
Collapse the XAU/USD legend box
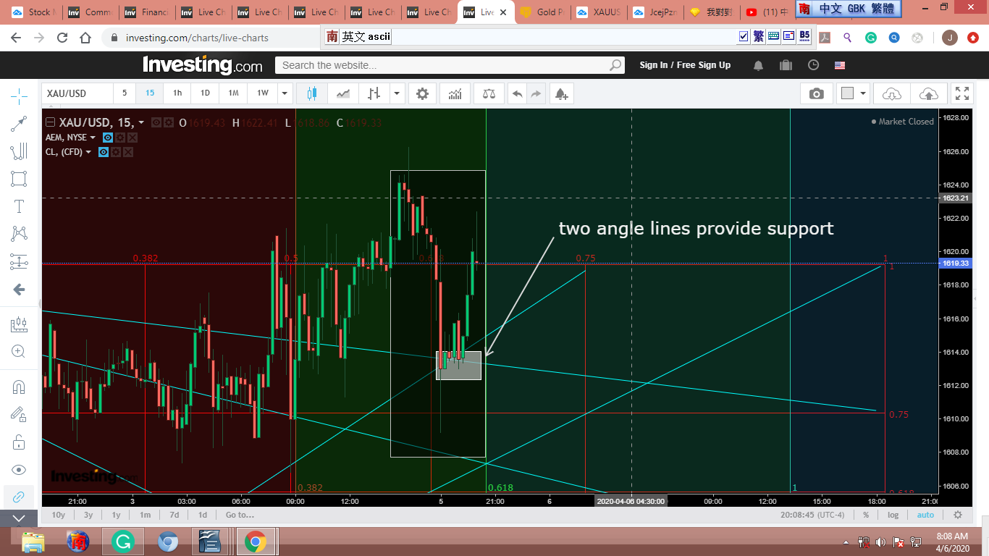point(50,122)
